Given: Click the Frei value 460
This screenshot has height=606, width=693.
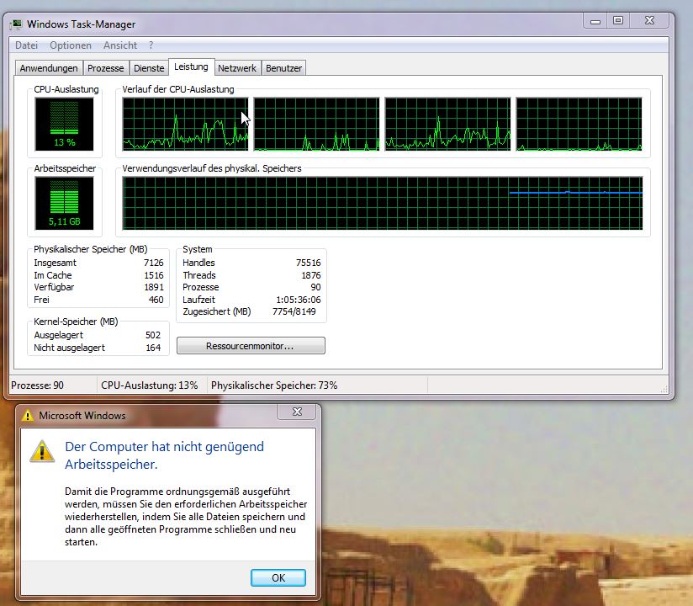Looking at the screenshot, I should (156, 300).
